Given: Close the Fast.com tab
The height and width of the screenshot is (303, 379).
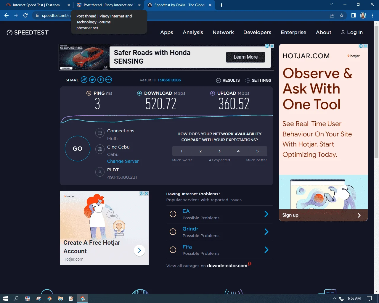Looking at the screenshot, I should tap(69, 5).
